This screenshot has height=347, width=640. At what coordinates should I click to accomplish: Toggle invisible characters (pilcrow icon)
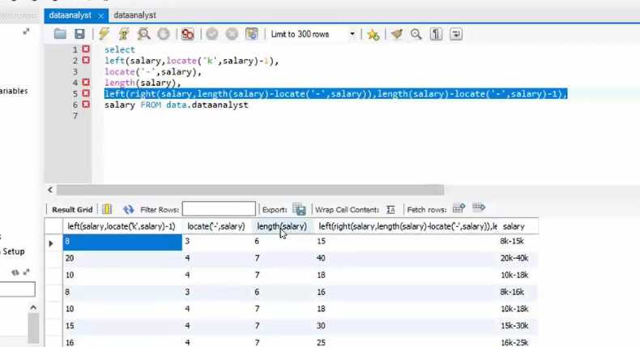(436, 34)
